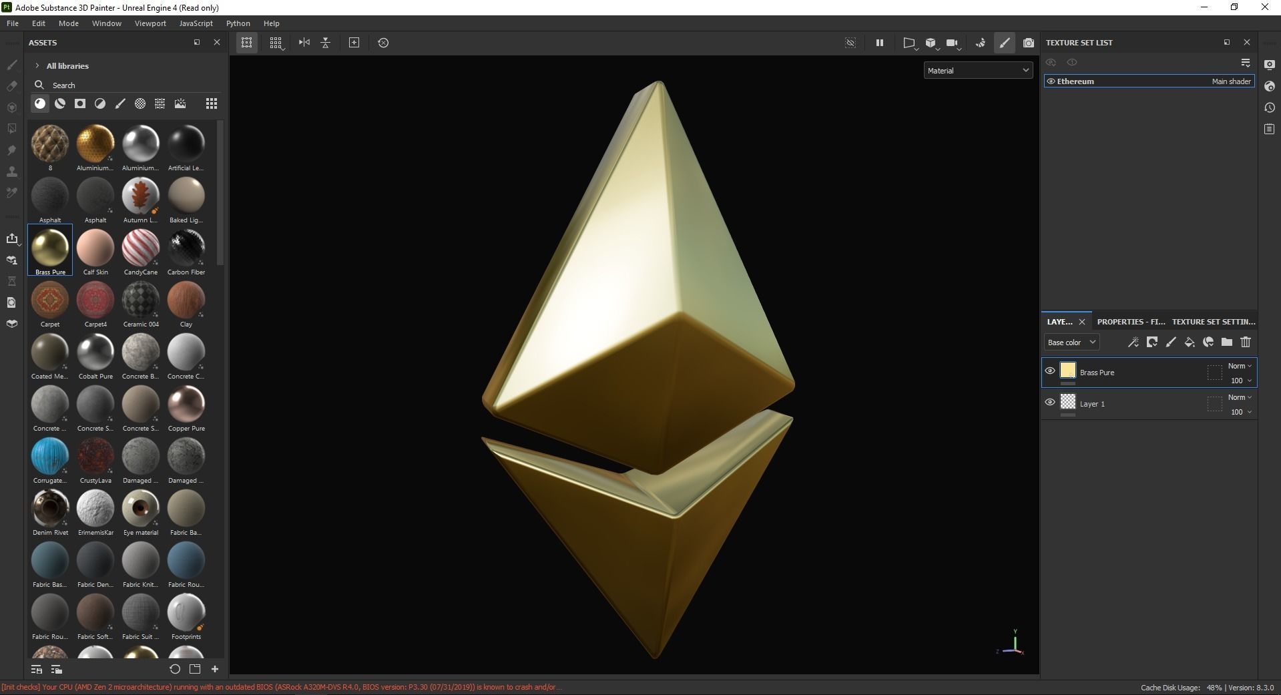1281x695 pixels.
Task: Filter assets by Environments
Action: (x=180, y=103)
